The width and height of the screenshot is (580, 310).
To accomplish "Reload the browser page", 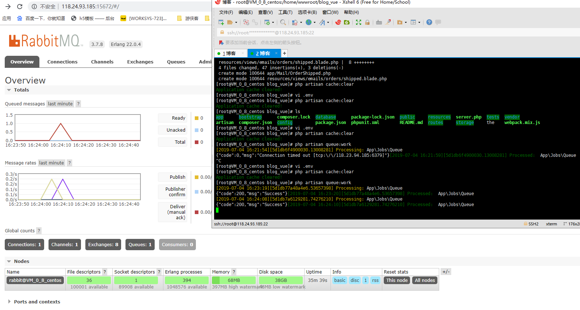I will point(20,7).
